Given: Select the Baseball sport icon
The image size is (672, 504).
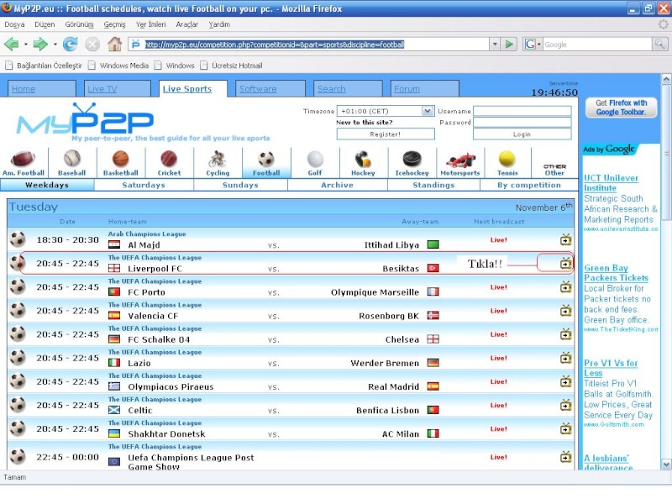Looking at the screenshot, I should pos(71,159).
